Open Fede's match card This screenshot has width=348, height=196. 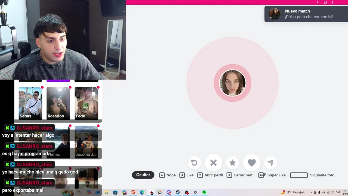[86, 103]
